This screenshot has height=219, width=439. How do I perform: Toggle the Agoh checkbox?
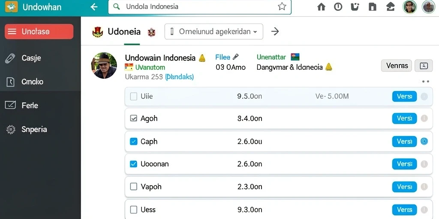click(134, 118)
